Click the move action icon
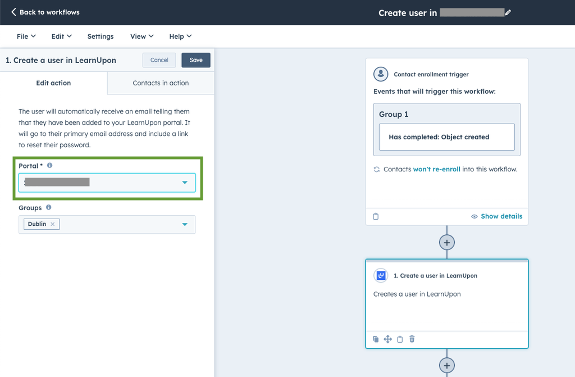 tap(387, 339)
